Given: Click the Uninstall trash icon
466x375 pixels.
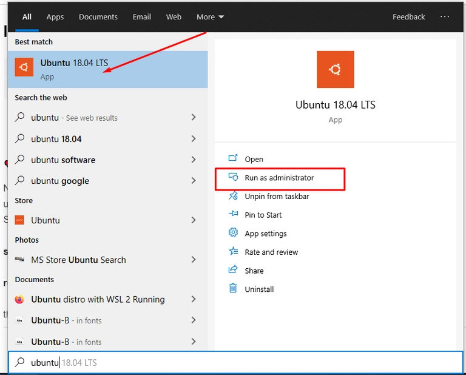Looking at the screenshot, I should click(233, 288).
